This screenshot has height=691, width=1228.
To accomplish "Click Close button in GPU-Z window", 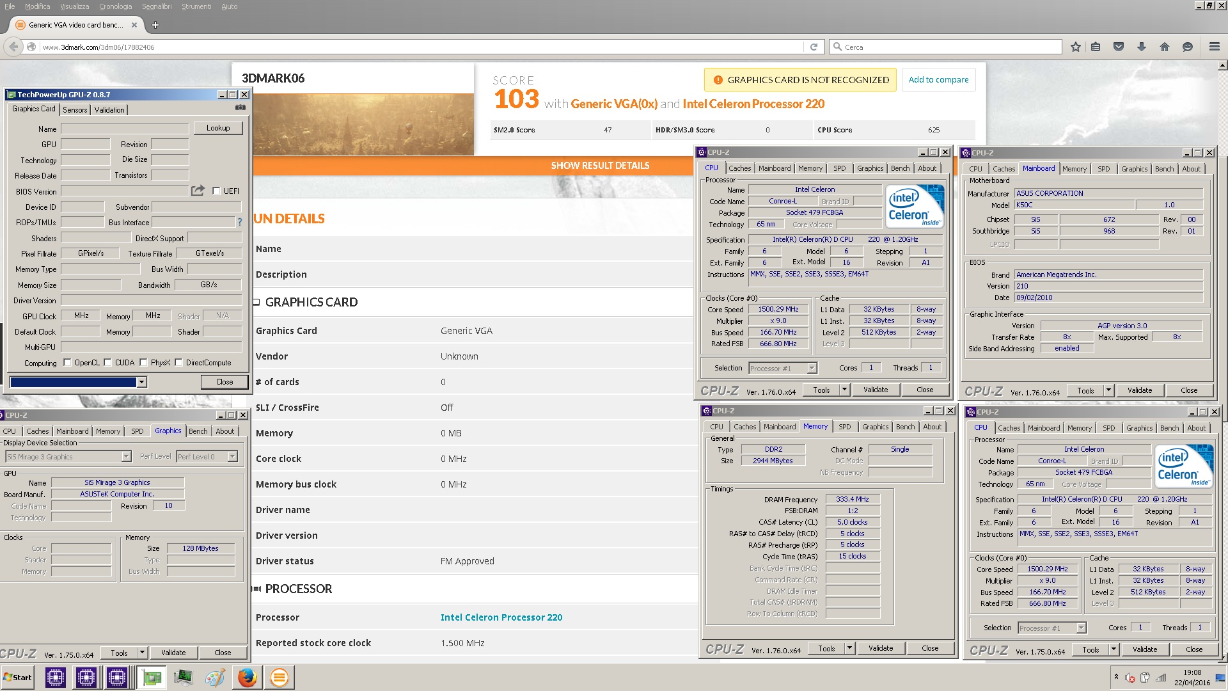I will pos(224,382).
